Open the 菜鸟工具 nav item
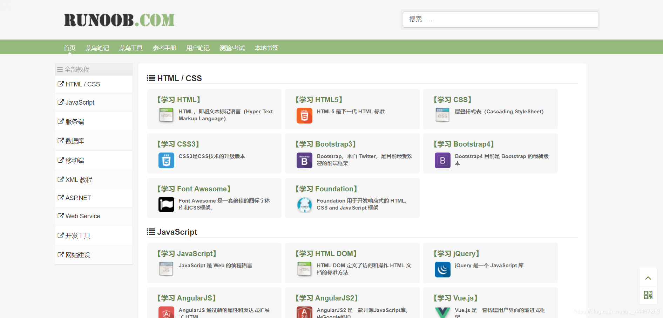 [x=131, y=48]
